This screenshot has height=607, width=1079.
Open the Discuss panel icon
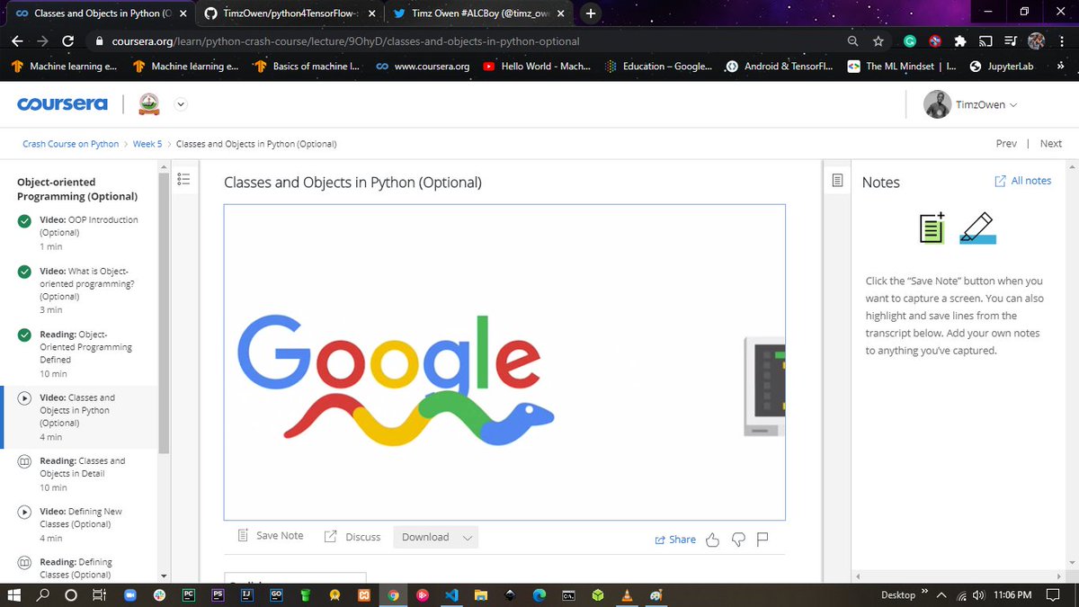pyautogui.click(x=329, y=536)
